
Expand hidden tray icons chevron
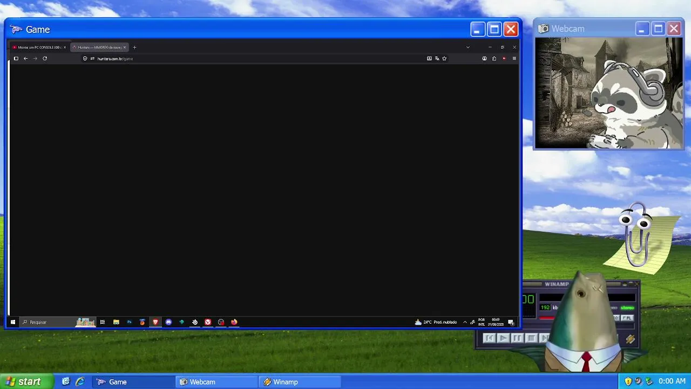click(x=465, y=322)
